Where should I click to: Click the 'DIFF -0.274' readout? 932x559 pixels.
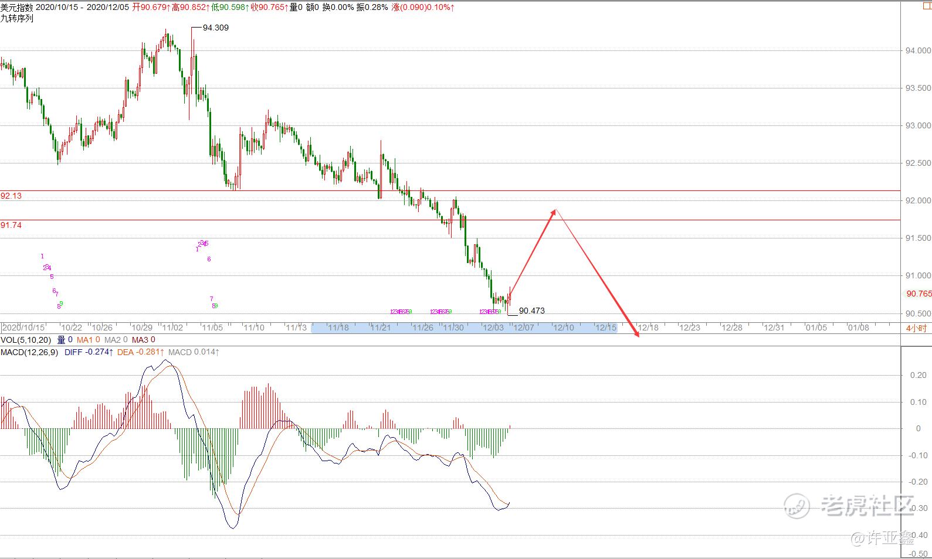pos(89,352)
